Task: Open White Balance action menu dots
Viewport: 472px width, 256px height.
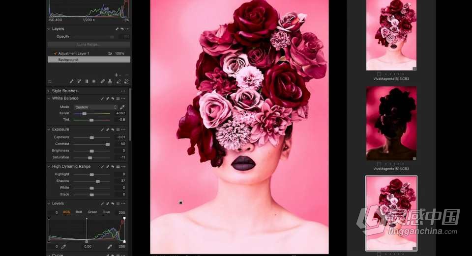Action: 123,99
